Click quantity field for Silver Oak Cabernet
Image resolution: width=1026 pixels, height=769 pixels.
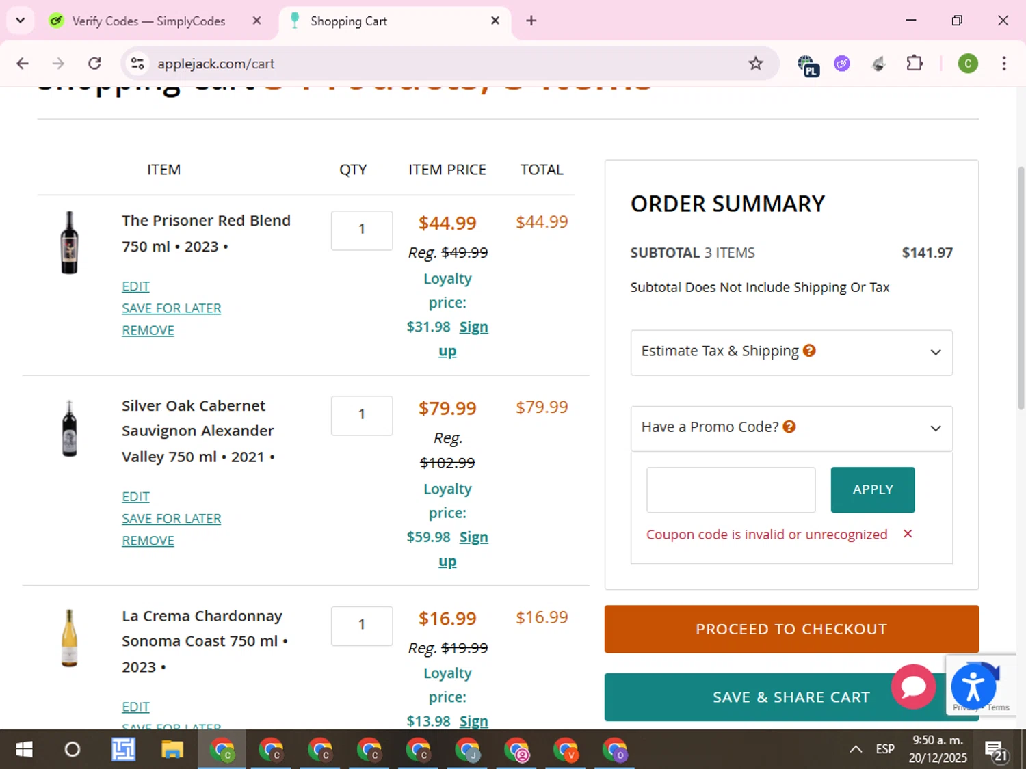pyautogui.click(x=362, y=416)
